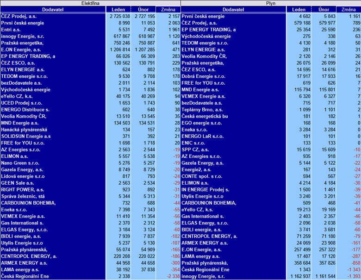Viewport: 361px width, 280px height.
Task: Select GEEN Sale a.s. supplier
Action: [x=18, y=183]
